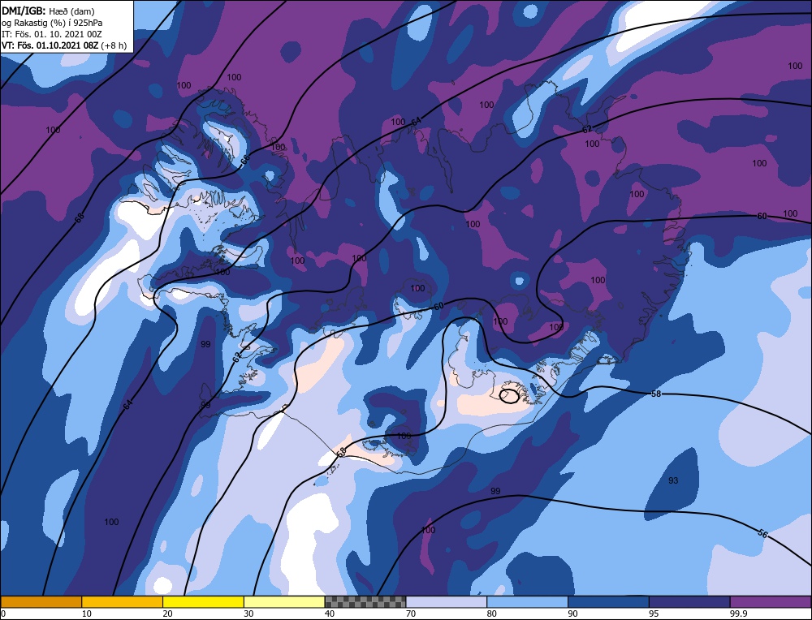812x620 pixels.
Task: Click the '99.9' label on the legend scale
Action: pyautogui.click(x=738, y=614)
